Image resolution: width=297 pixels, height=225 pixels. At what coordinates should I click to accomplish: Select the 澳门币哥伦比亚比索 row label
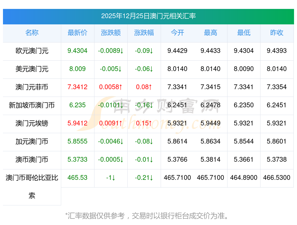pyautogui.click(x=32, y=178)
